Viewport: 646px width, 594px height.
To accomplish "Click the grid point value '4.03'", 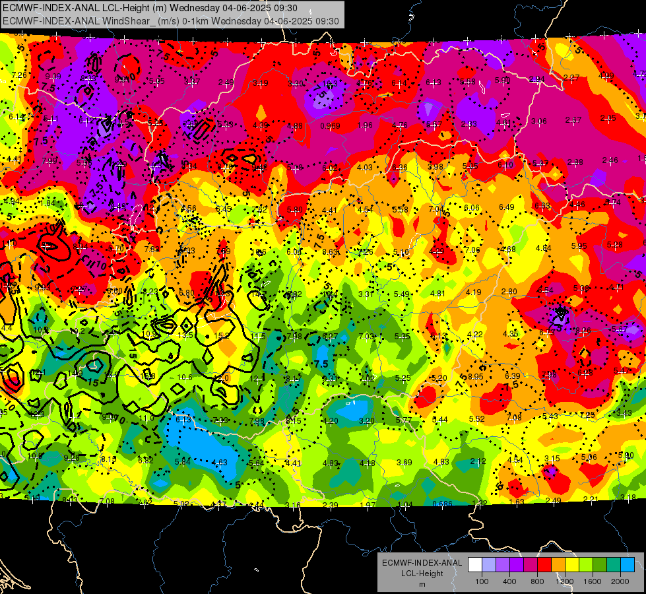I will click(365, 168).
